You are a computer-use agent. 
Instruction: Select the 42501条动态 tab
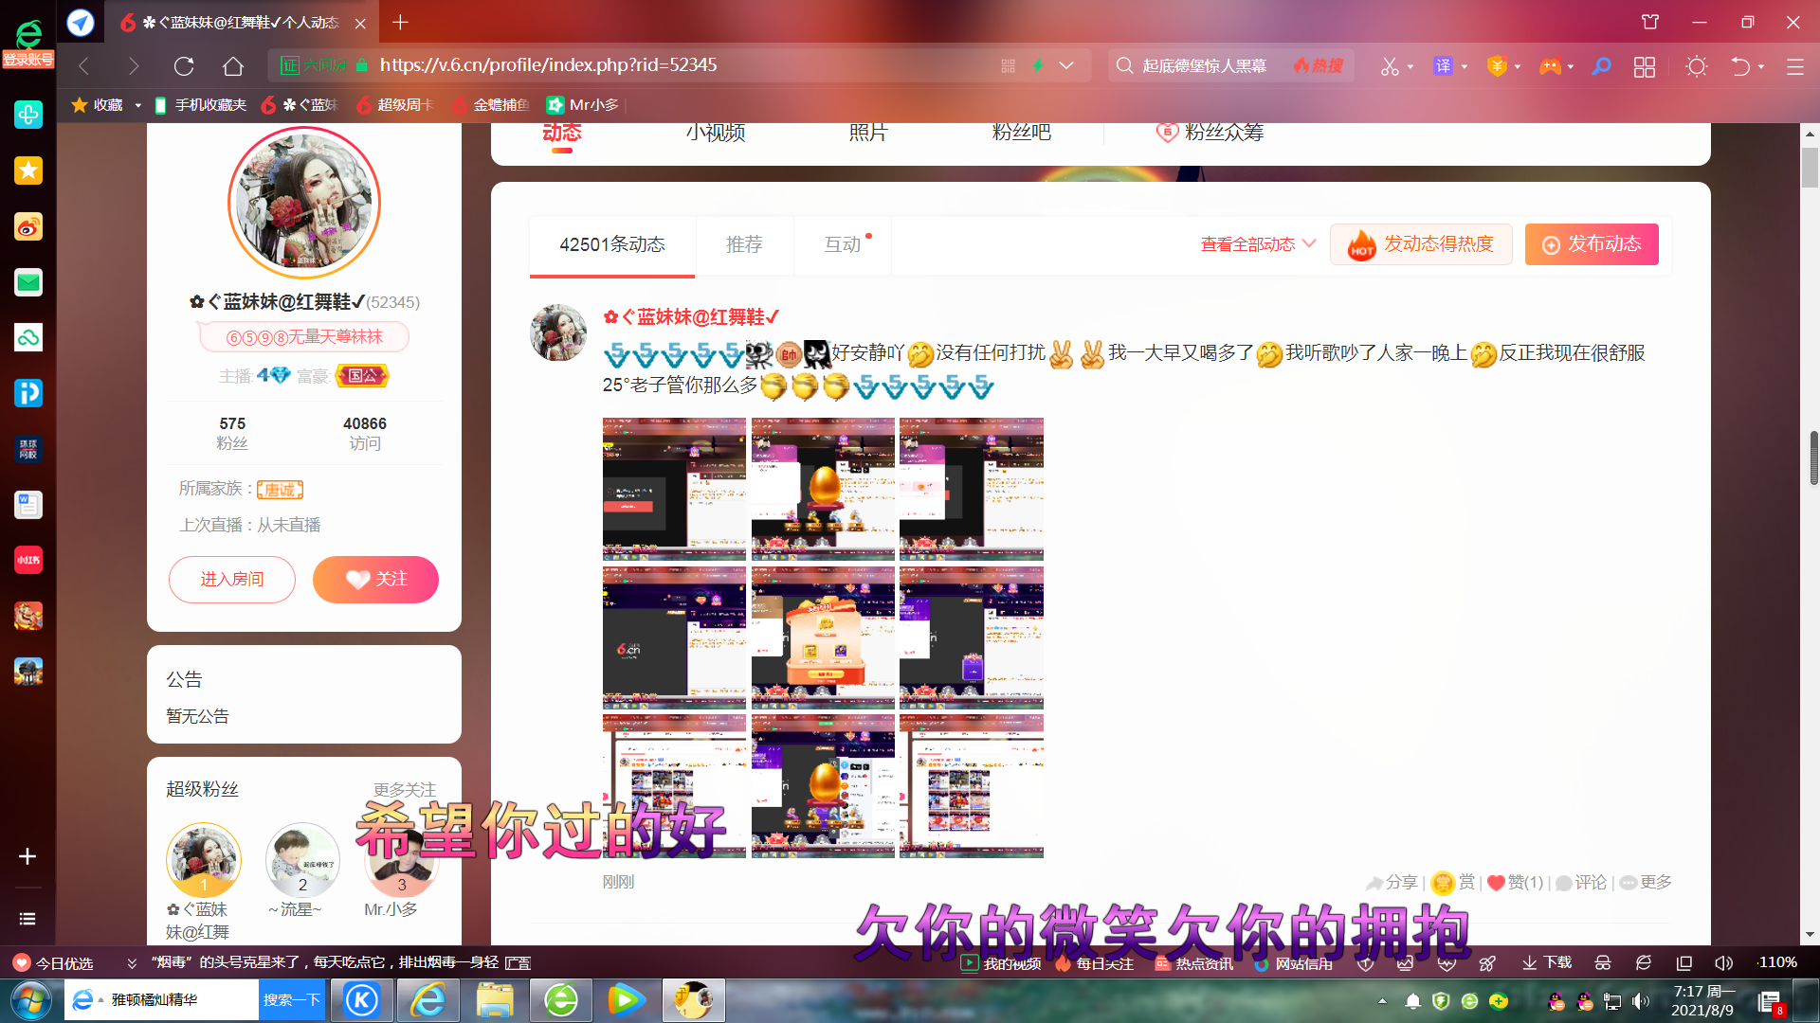pyautogui.click(x=612, y=244)
